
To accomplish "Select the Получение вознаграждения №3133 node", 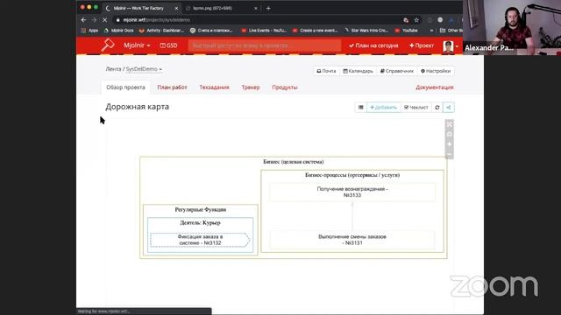I will click(x=352, y=192).
